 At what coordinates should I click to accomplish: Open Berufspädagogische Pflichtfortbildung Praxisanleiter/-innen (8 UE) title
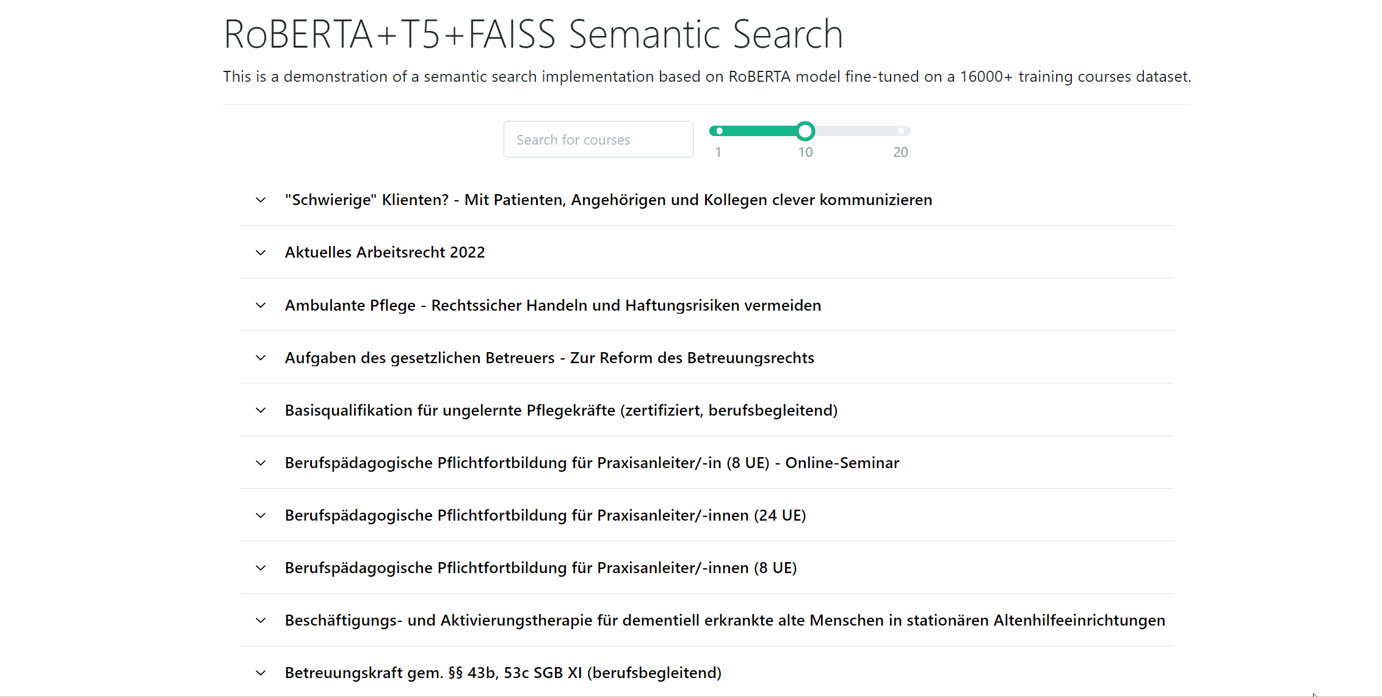point(541,568)
